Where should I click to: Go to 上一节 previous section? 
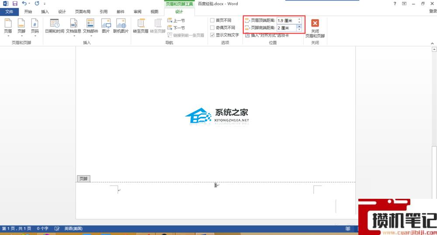click(x=176, y=20)
